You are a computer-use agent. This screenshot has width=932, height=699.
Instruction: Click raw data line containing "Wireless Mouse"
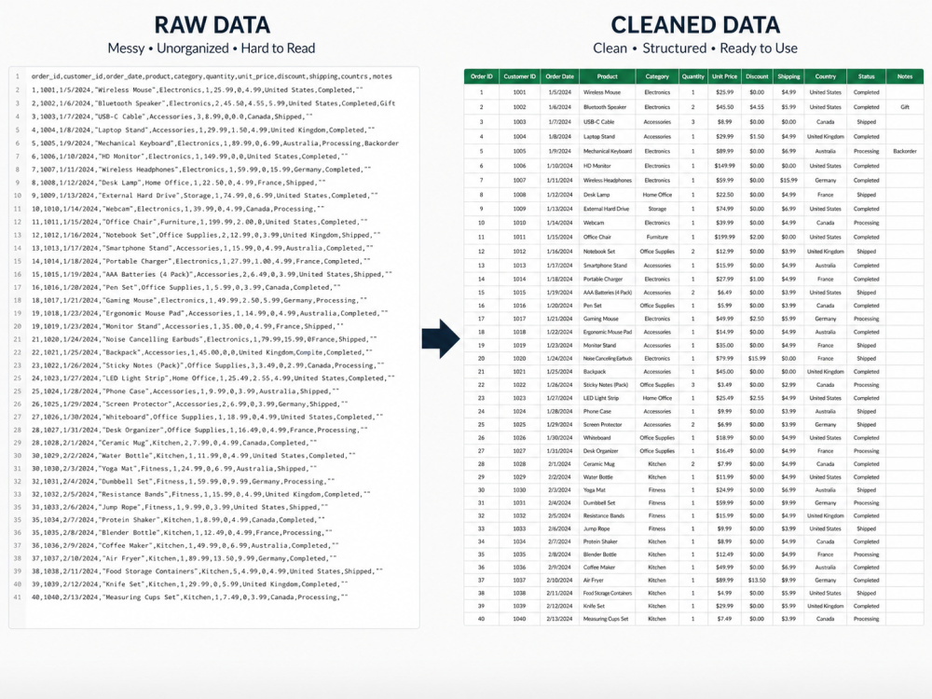(198, 89)
